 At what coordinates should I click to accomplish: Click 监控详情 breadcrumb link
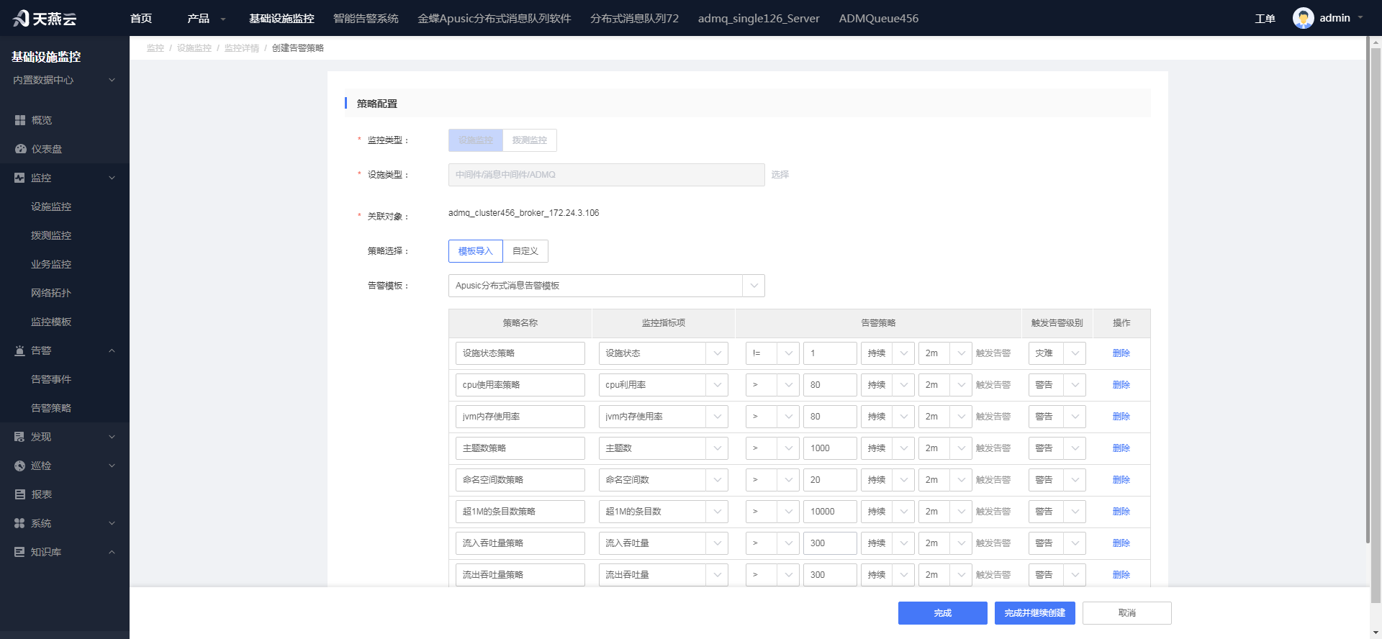point(242,48)
